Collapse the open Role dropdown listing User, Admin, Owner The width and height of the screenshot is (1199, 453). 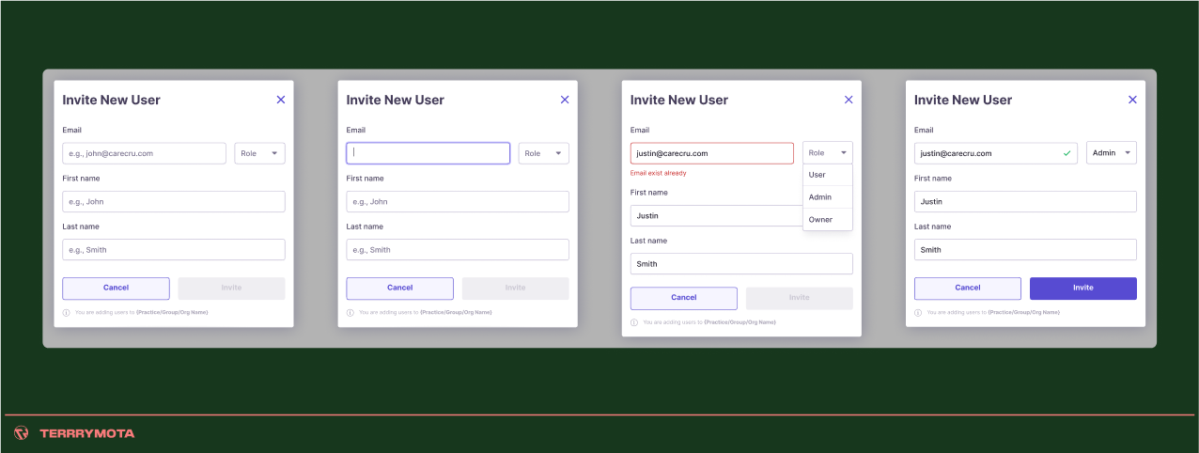[827, 153]
